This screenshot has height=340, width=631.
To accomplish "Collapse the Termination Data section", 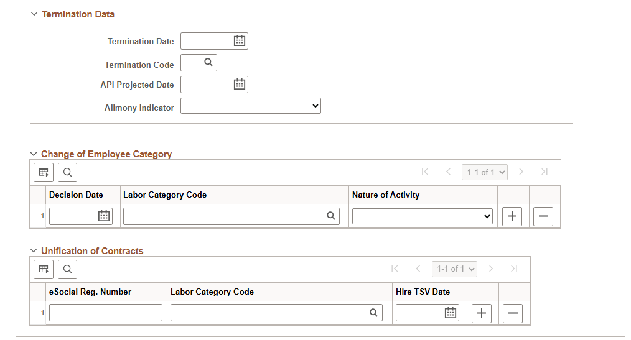I will pyautogui.click(x=34, y=14).
